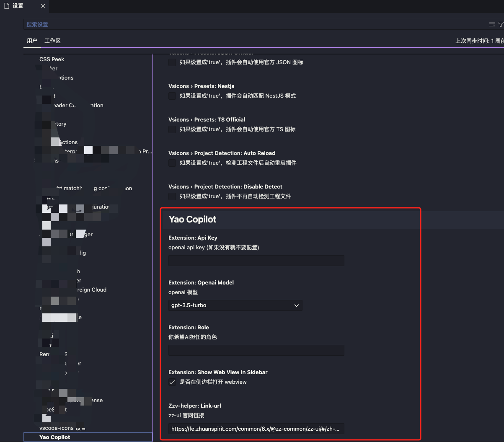Click the "Extension: Api Key" setting title
Viewport: 504px width, 442px height.
[x=193, y=238]
